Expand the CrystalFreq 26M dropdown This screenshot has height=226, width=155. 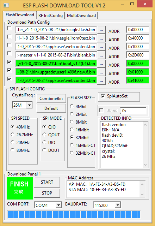coord(29,105)
